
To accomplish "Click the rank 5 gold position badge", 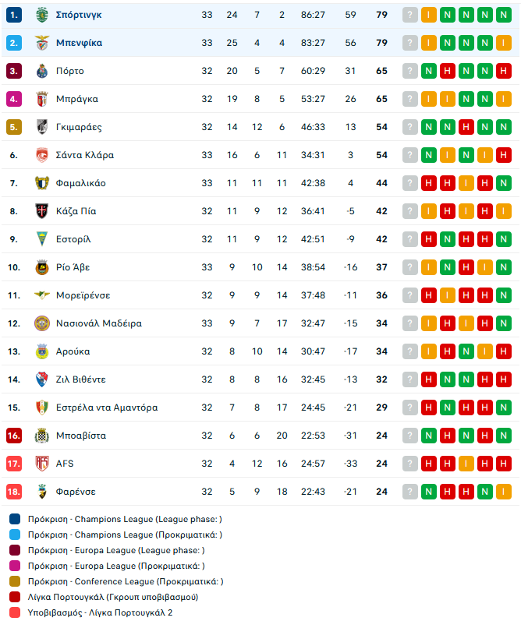I will [x=14, y=127].
